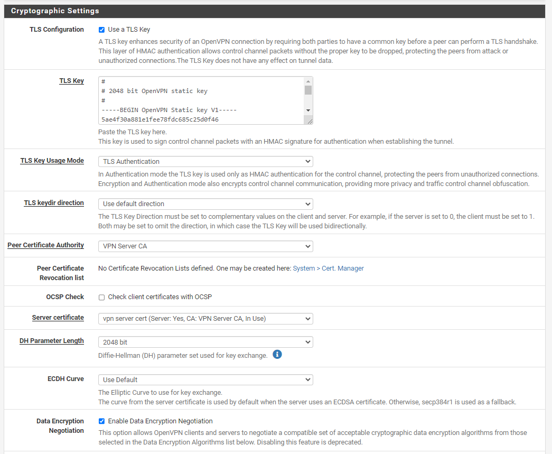Enable Check client certificates with OCSP

pos(102,297)
